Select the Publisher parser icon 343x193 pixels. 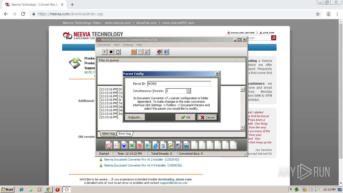point(148,145)
